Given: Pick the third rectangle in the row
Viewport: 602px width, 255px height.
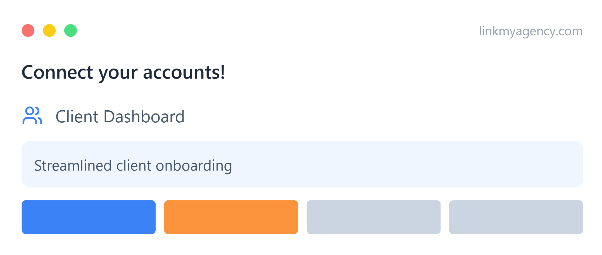Looking at the screenshot, I should (x=373, y=217).
